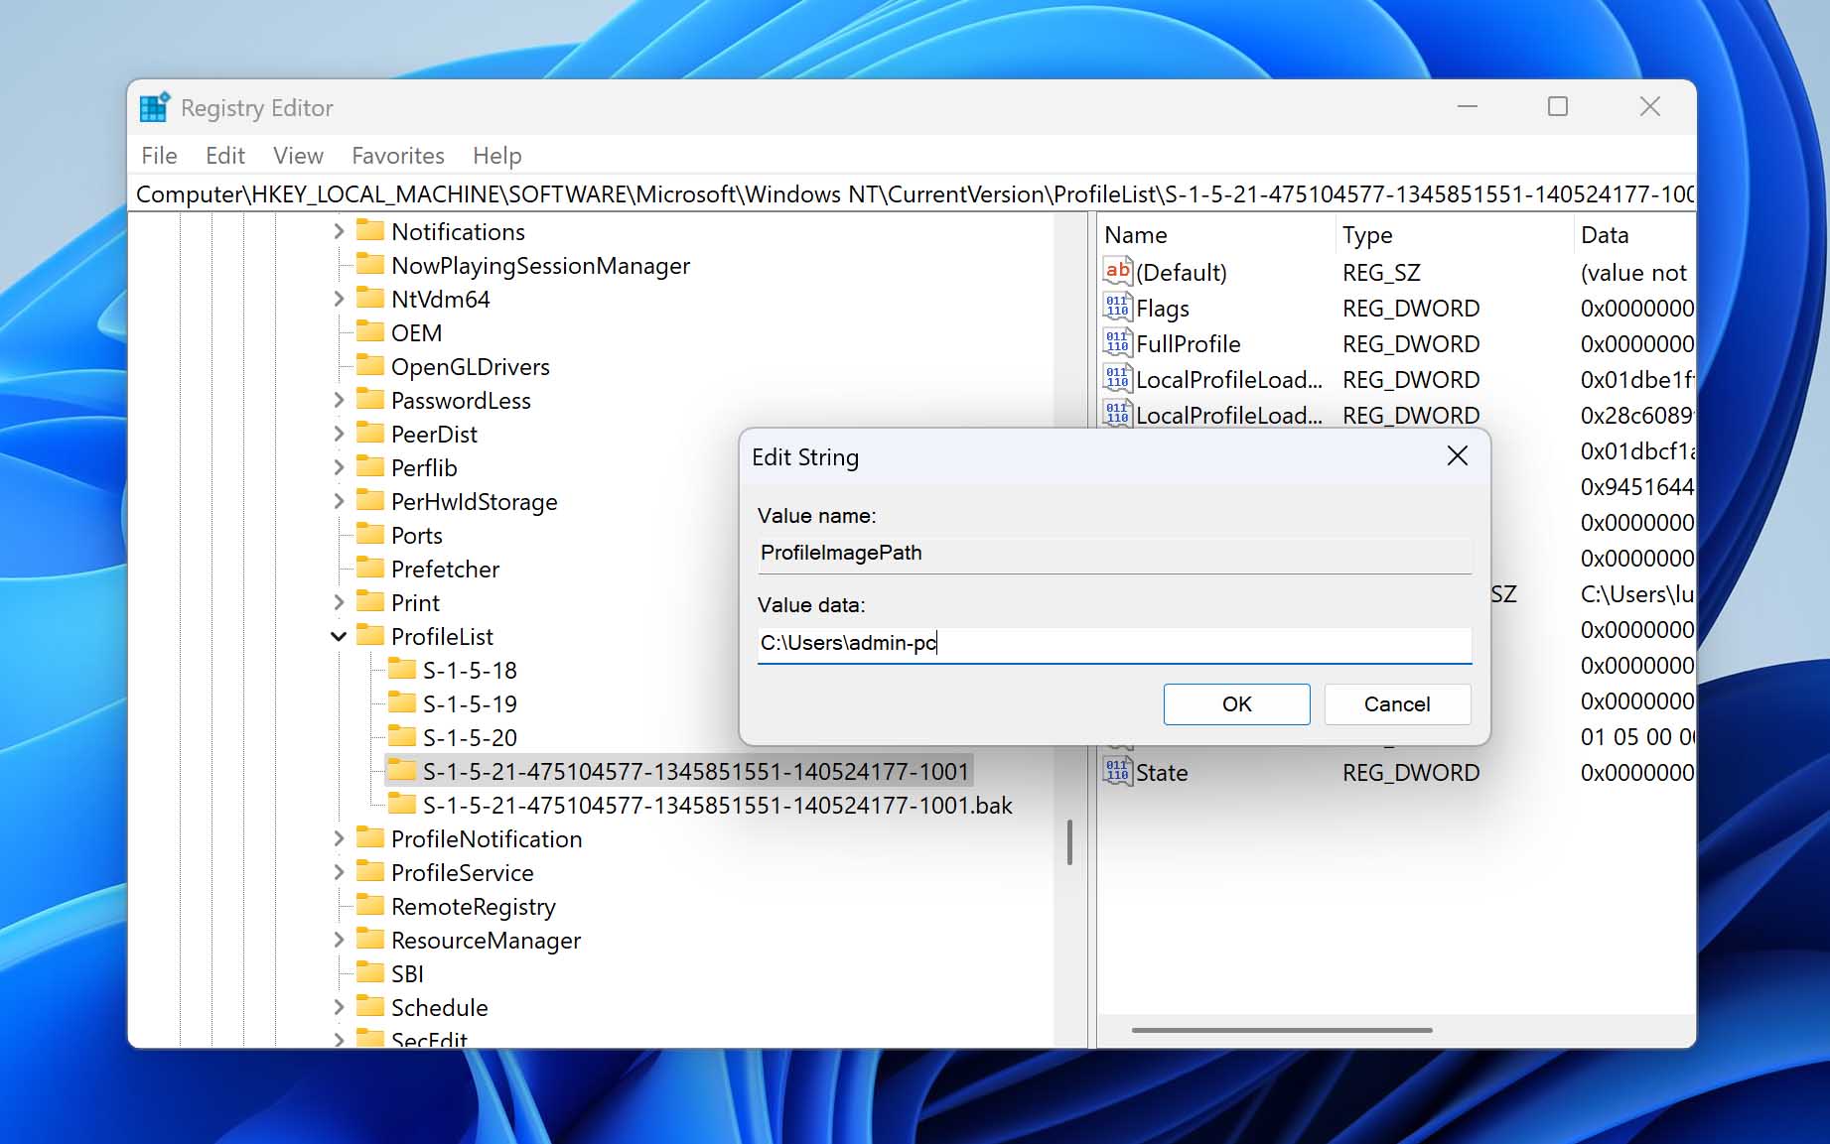The image size is (1830, 1144).
Task: Open the Favorites menu
Action: 397,156
